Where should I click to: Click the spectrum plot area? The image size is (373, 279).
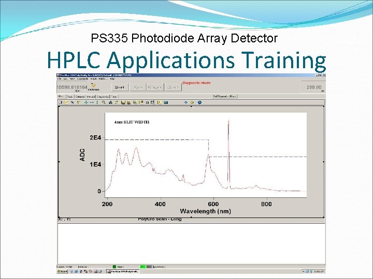[x=206, y=154]
